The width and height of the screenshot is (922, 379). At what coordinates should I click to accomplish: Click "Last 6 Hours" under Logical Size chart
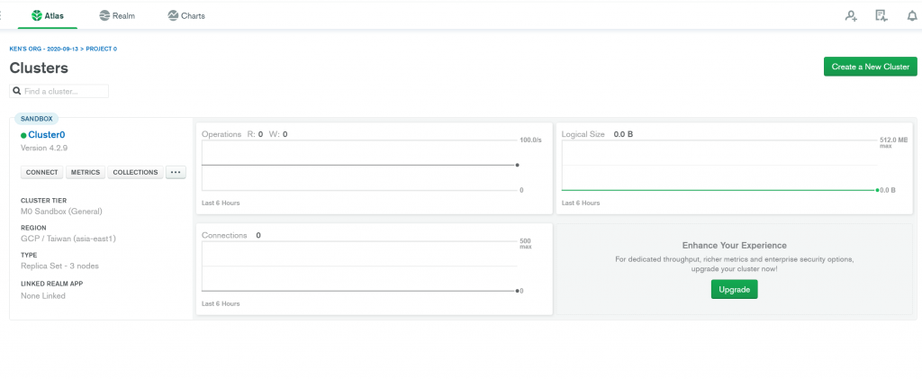[581, 203]
